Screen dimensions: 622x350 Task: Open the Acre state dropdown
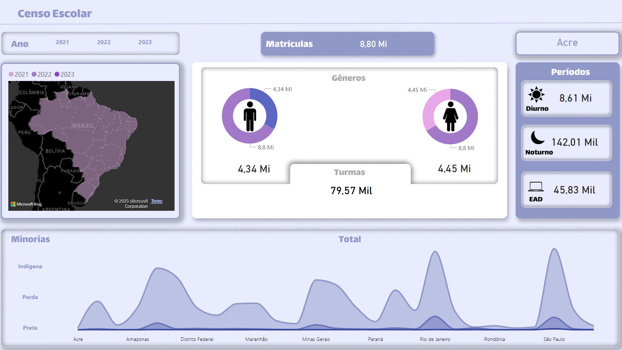[567, 43]
